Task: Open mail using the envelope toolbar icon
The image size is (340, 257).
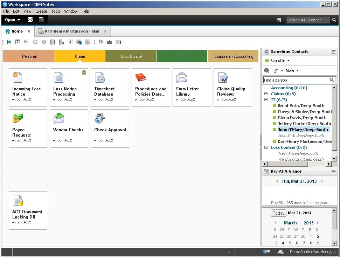Action: [30, 20]
